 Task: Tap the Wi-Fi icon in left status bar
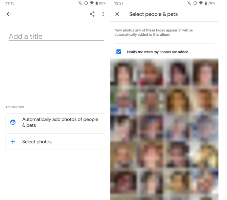coord(92,3)
